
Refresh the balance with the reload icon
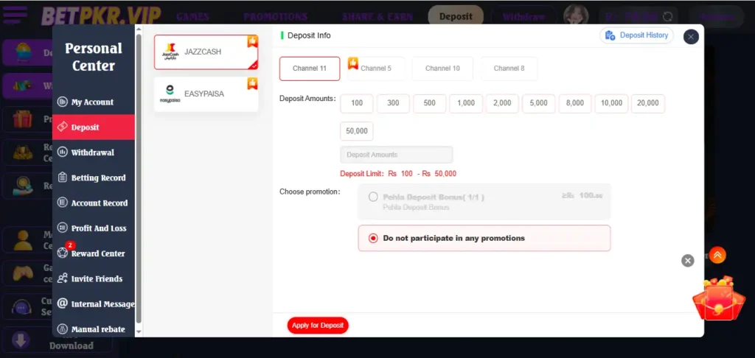coord(667,17)
